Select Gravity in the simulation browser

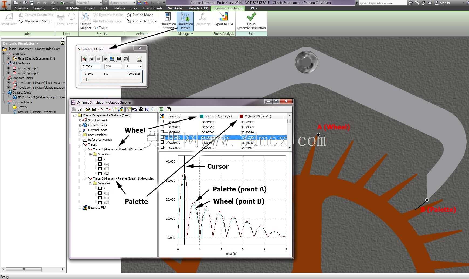22,107
